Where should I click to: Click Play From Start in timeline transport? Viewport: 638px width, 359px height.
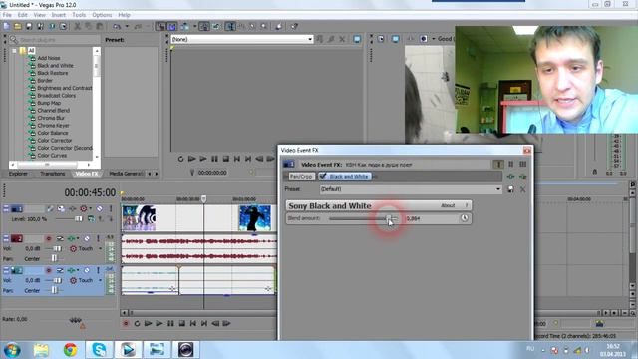(x=149, y=323)
